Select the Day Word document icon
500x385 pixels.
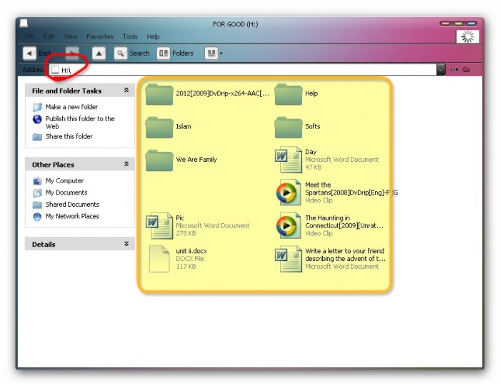(289, 160)
